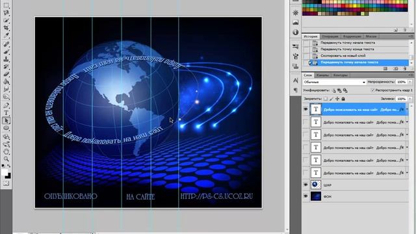Toggle lock transparent pixels
Viewport: 416px width, 234px height.
pyautogui.click(x=326, y=99)
